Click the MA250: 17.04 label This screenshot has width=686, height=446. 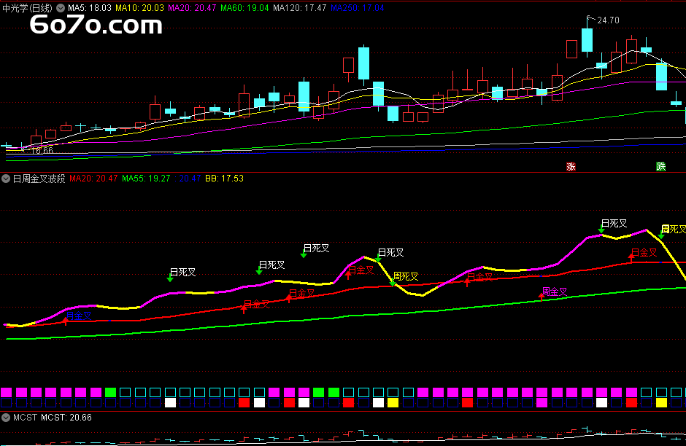[x=358, y=8]
